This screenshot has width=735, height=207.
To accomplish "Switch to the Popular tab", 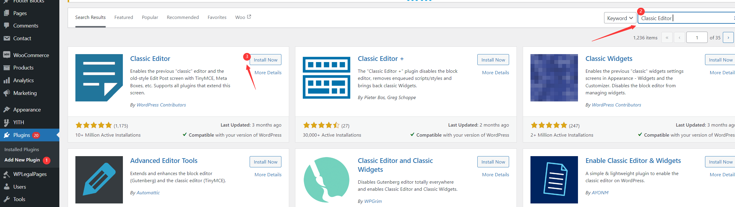I will [x=150, y=17].
